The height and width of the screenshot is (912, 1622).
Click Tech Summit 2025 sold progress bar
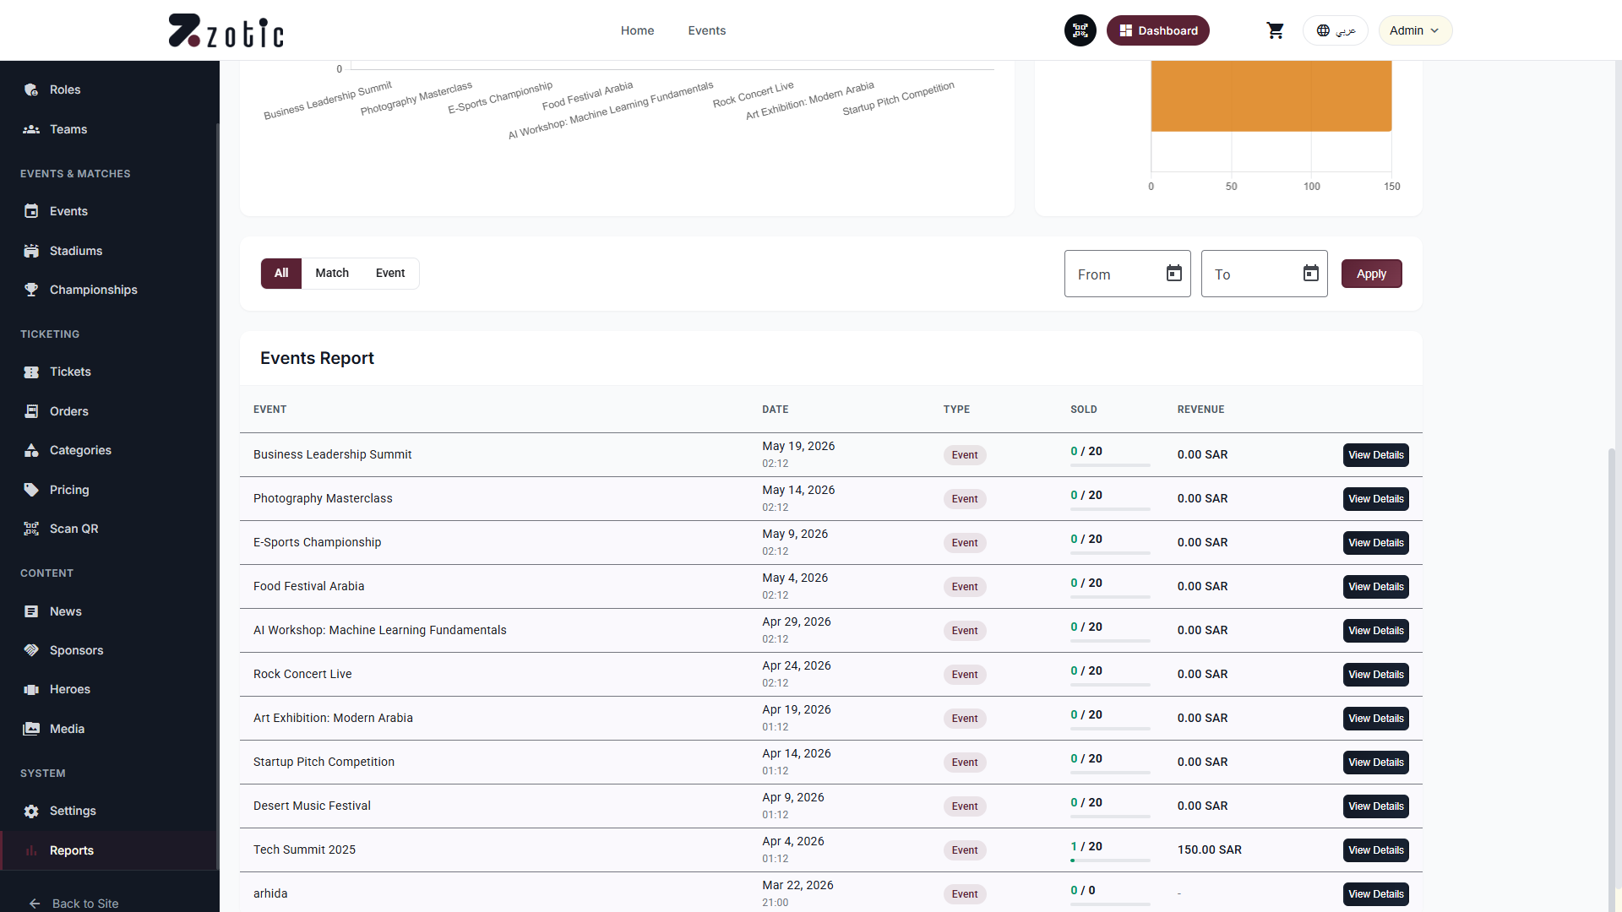[x=1110, y=860]
